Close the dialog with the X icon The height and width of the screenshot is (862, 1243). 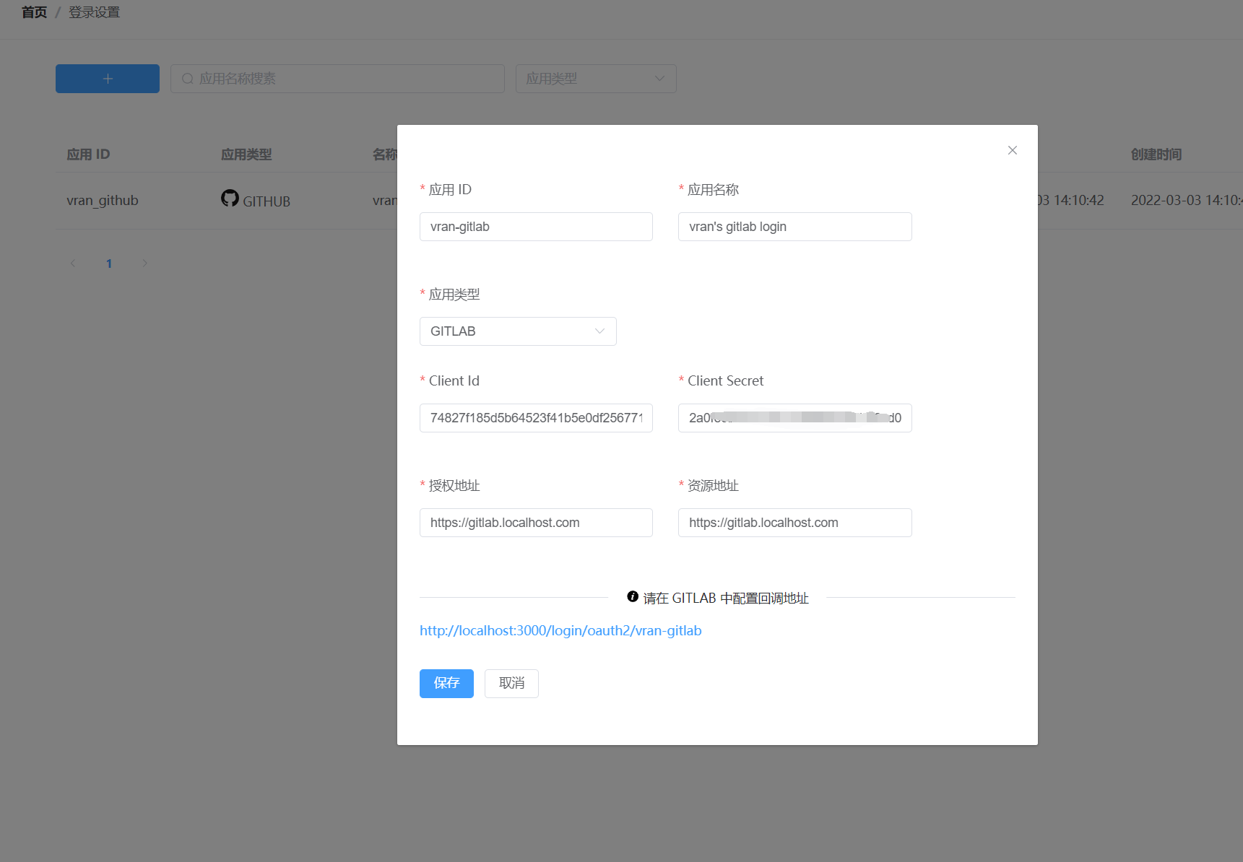coord(1012,150)
